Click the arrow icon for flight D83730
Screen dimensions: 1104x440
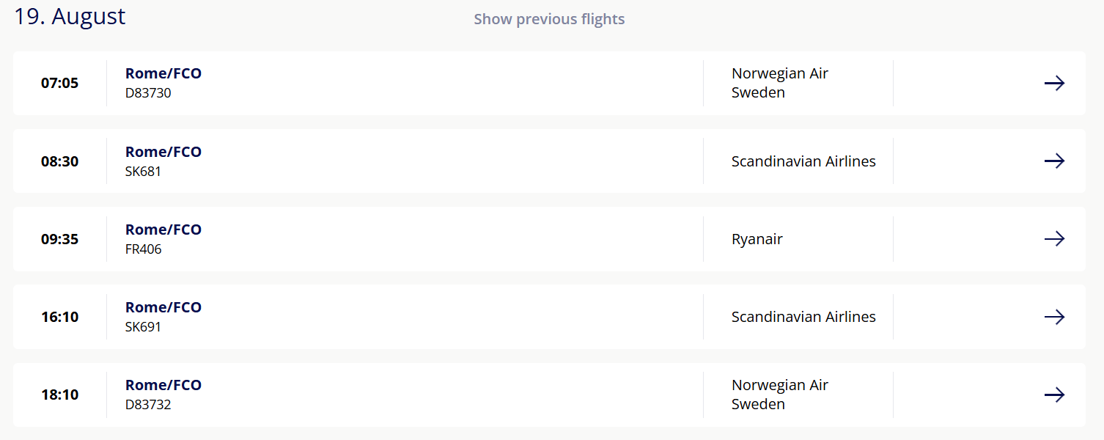tap(1054, 83)
